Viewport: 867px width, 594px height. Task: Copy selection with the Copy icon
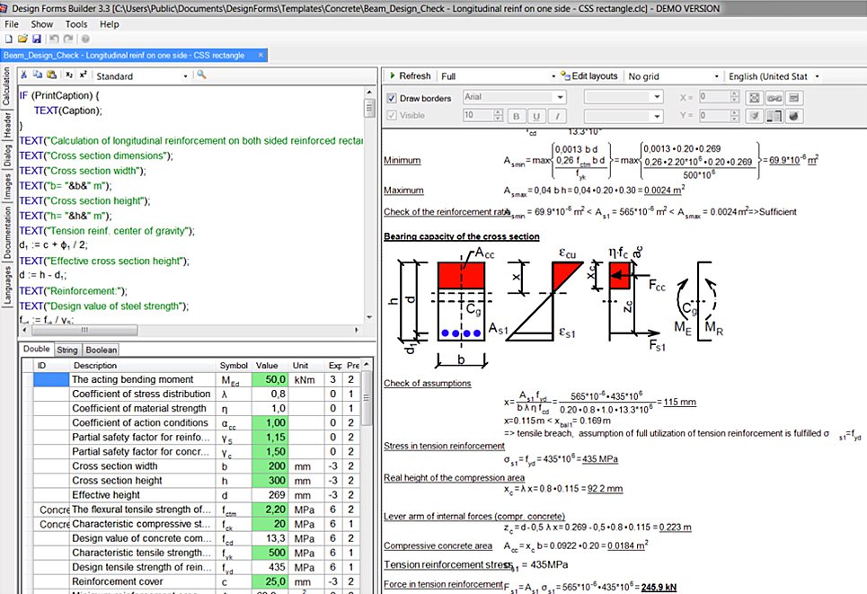[x=37, y=75]
